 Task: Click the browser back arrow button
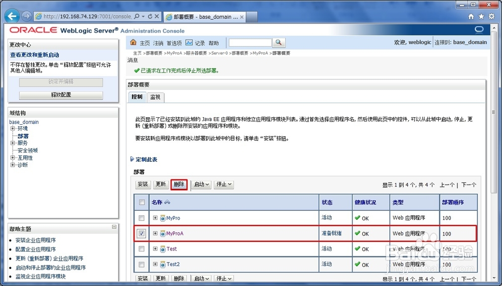(12, 16)
